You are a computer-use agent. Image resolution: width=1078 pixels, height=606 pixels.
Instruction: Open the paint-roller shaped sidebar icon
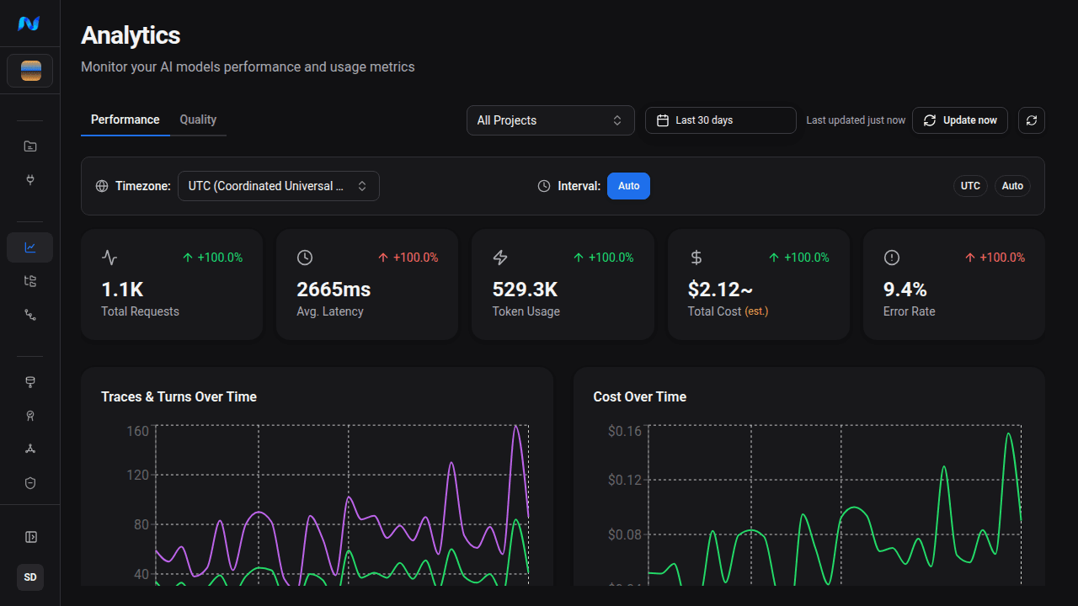[x=30, y=382]
